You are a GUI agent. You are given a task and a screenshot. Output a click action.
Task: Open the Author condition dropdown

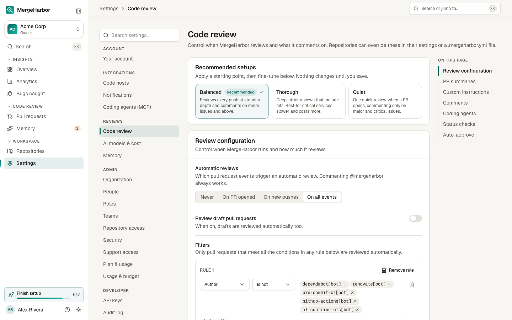(225, 284)
